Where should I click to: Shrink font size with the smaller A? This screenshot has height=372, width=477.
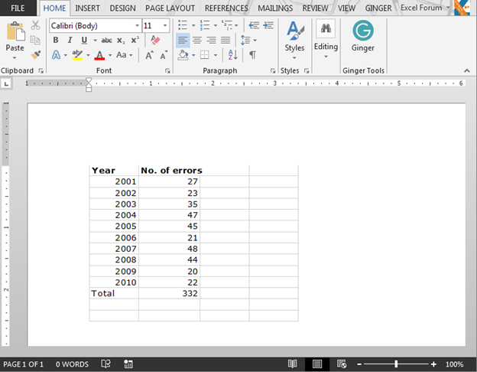(164, 55)
